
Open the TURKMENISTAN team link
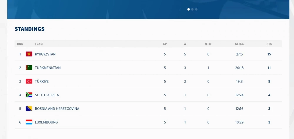(48, 68)
